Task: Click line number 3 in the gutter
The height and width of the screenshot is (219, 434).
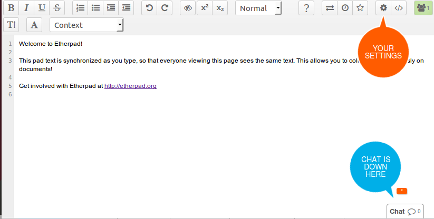Action: pyautogui.click(x=10, y=61)
